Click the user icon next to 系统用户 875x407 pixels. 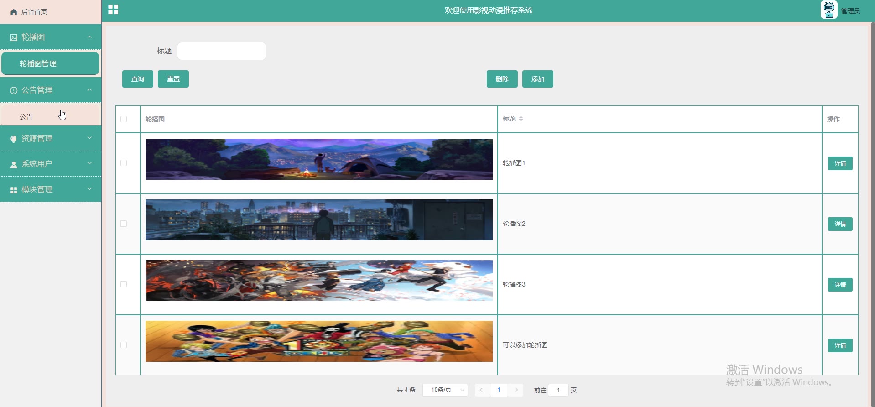pyautogui.click(x=14, y=164)
